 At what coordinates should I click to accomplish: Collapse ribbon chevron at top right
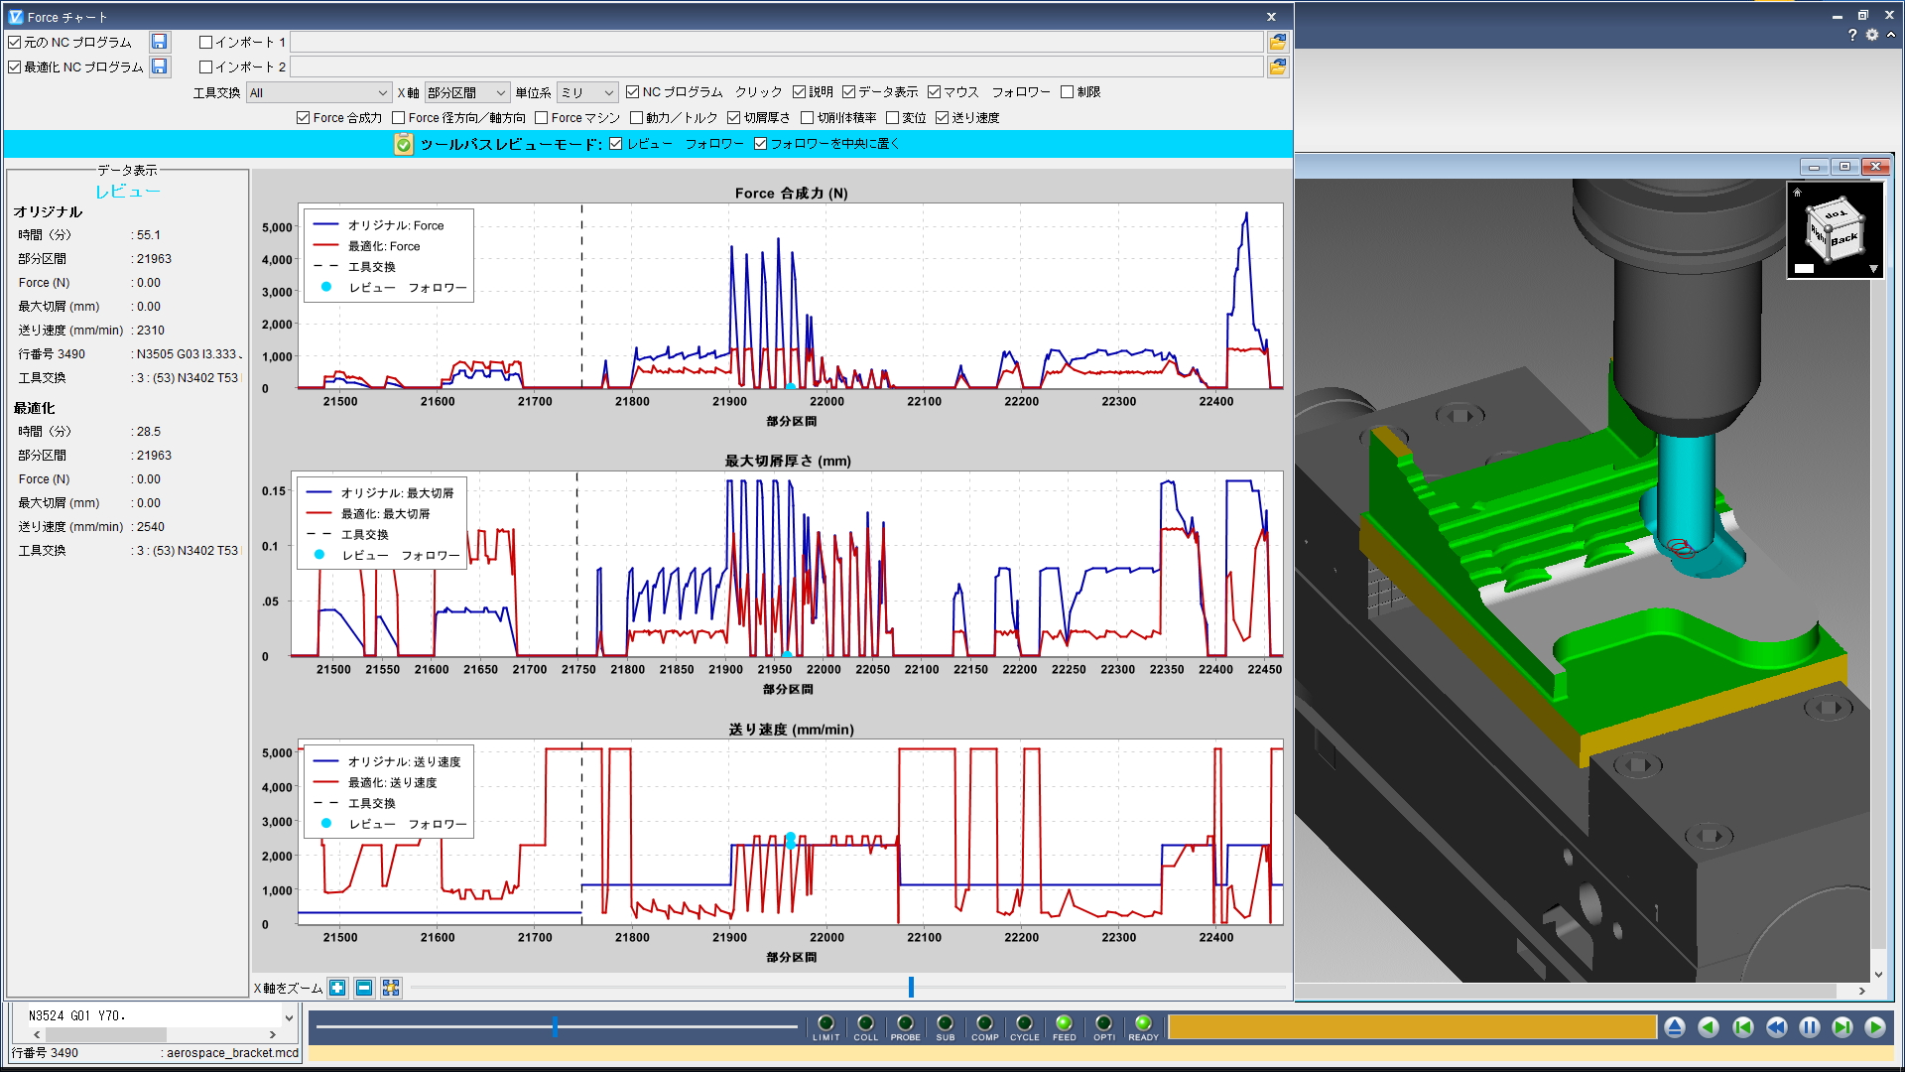click(1891, 35)
